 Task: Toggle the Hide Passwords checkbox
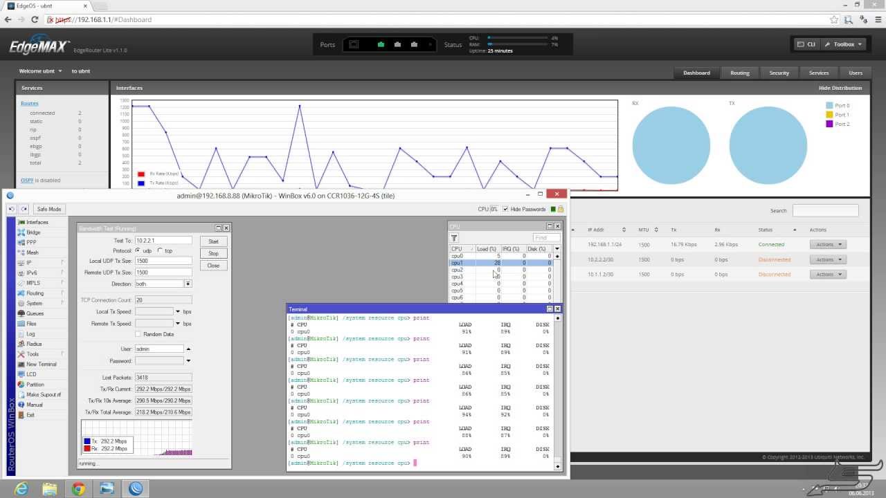pos(505,209)
